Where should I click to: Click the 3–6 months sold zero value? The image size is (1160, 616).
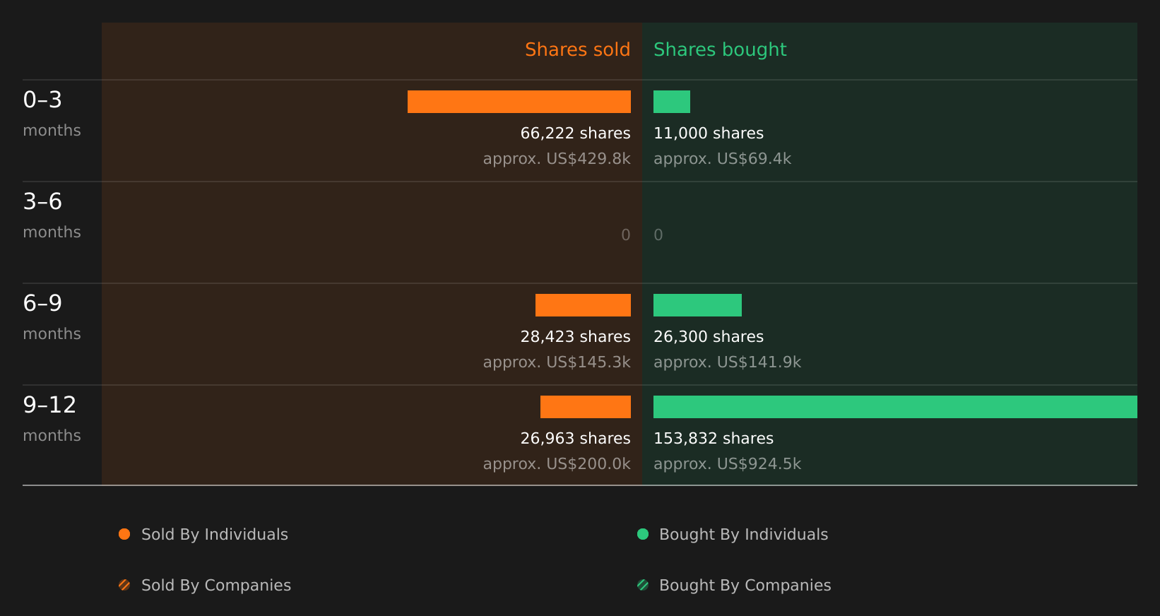tap(626, 235)
